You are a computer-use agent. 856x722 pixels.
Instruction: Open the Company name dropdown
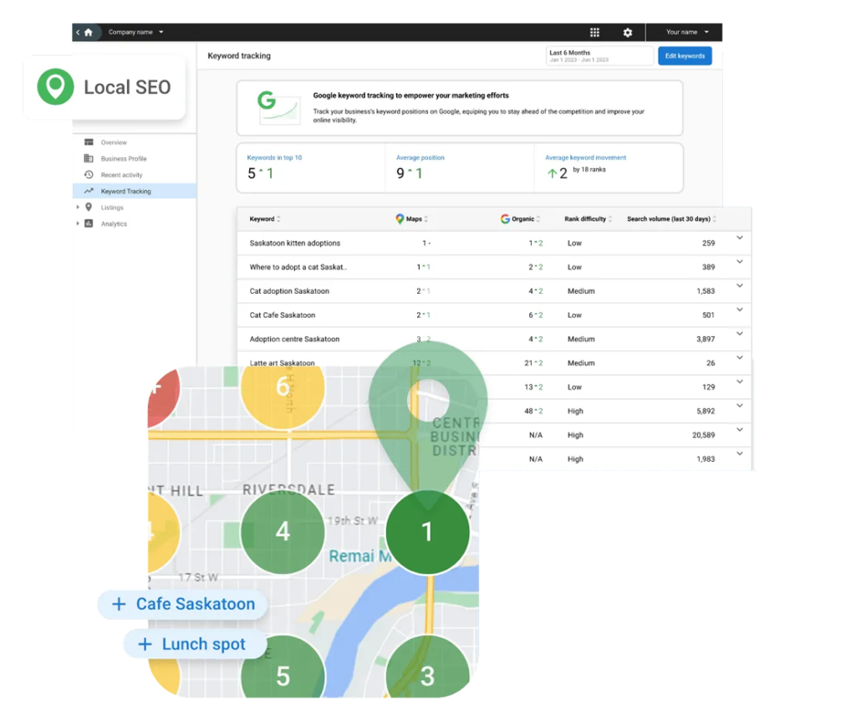(x=135, y=33)
